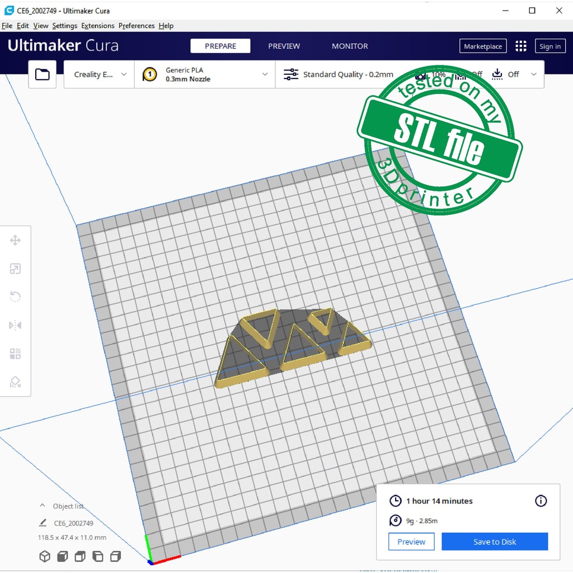This screenshot has height=573, width=573.
Task: Rename model using pencil icon
Action: (43, 523)
